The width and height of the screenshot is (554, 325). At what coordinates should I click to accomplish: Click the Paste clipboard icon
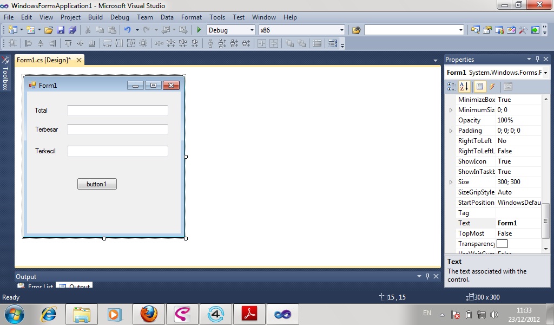pyautogui.click(x=112, y=30)
